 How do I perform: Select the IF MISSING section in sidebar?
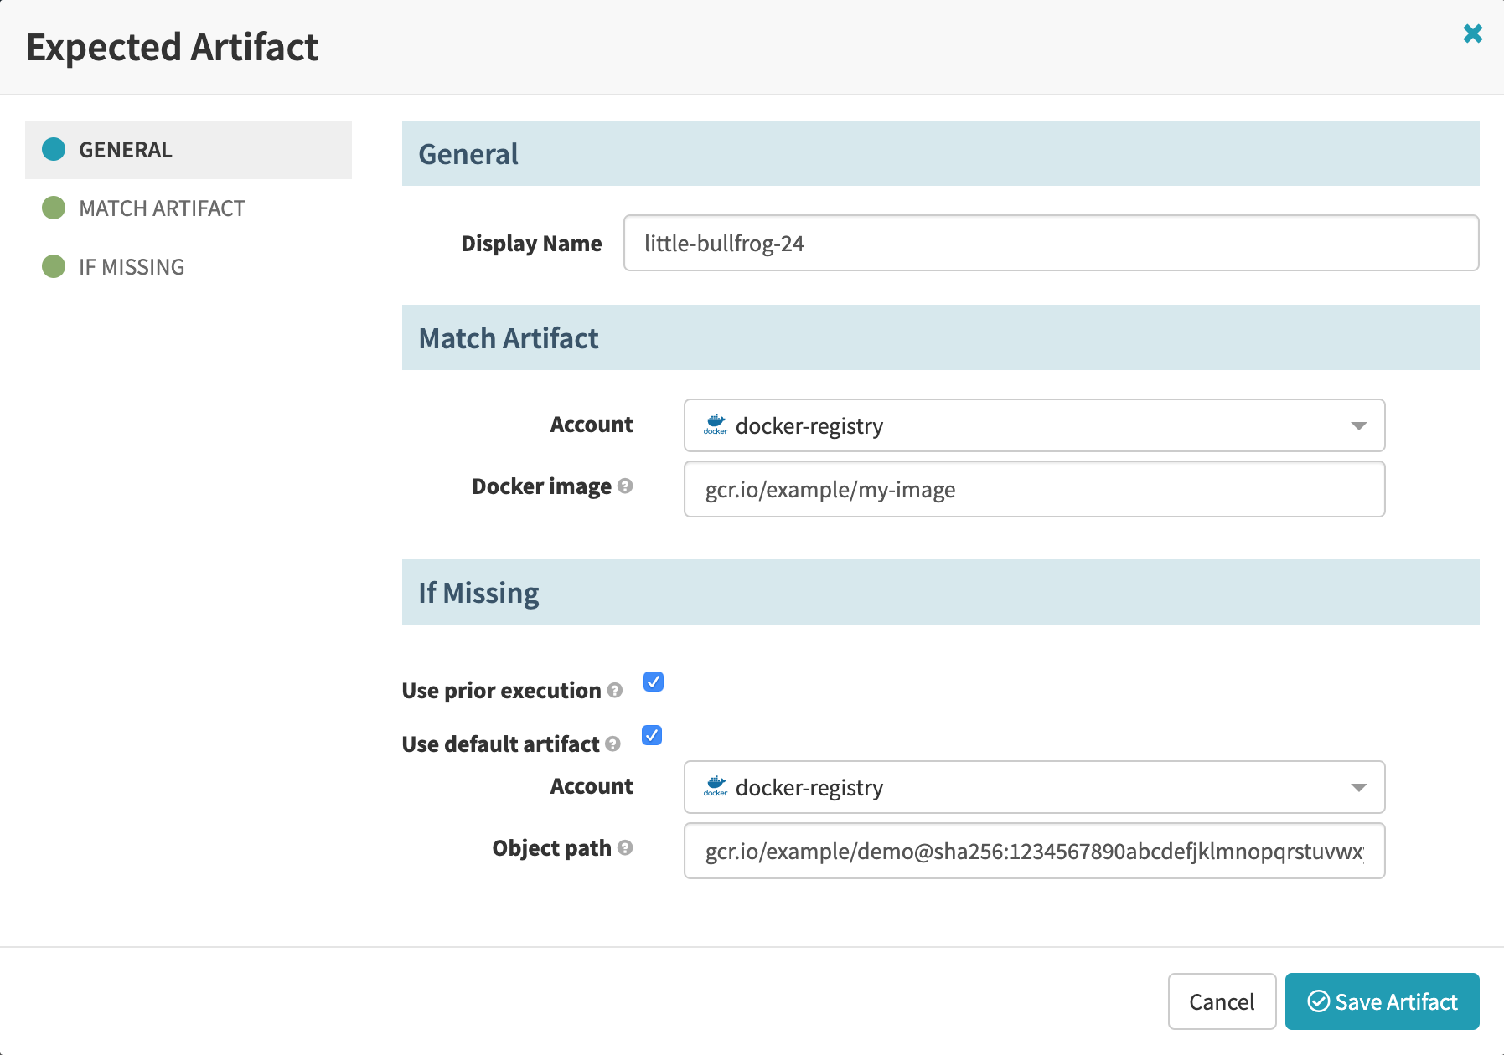[x=131, y=266]
